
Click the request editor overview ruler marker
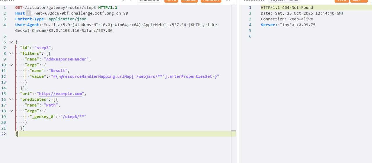(234, 131)
